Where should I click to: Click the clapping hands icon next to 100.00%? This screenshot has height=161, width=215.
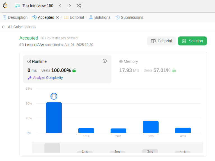pyautogui.click(x=74, y=70)
